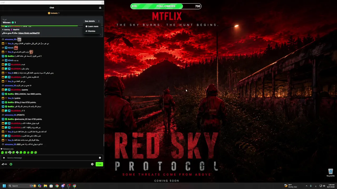The height and width of the screenshot is (189, 337).
Task: Click winsome_55's '!POINTS' message text
Action: pos(21,115)
